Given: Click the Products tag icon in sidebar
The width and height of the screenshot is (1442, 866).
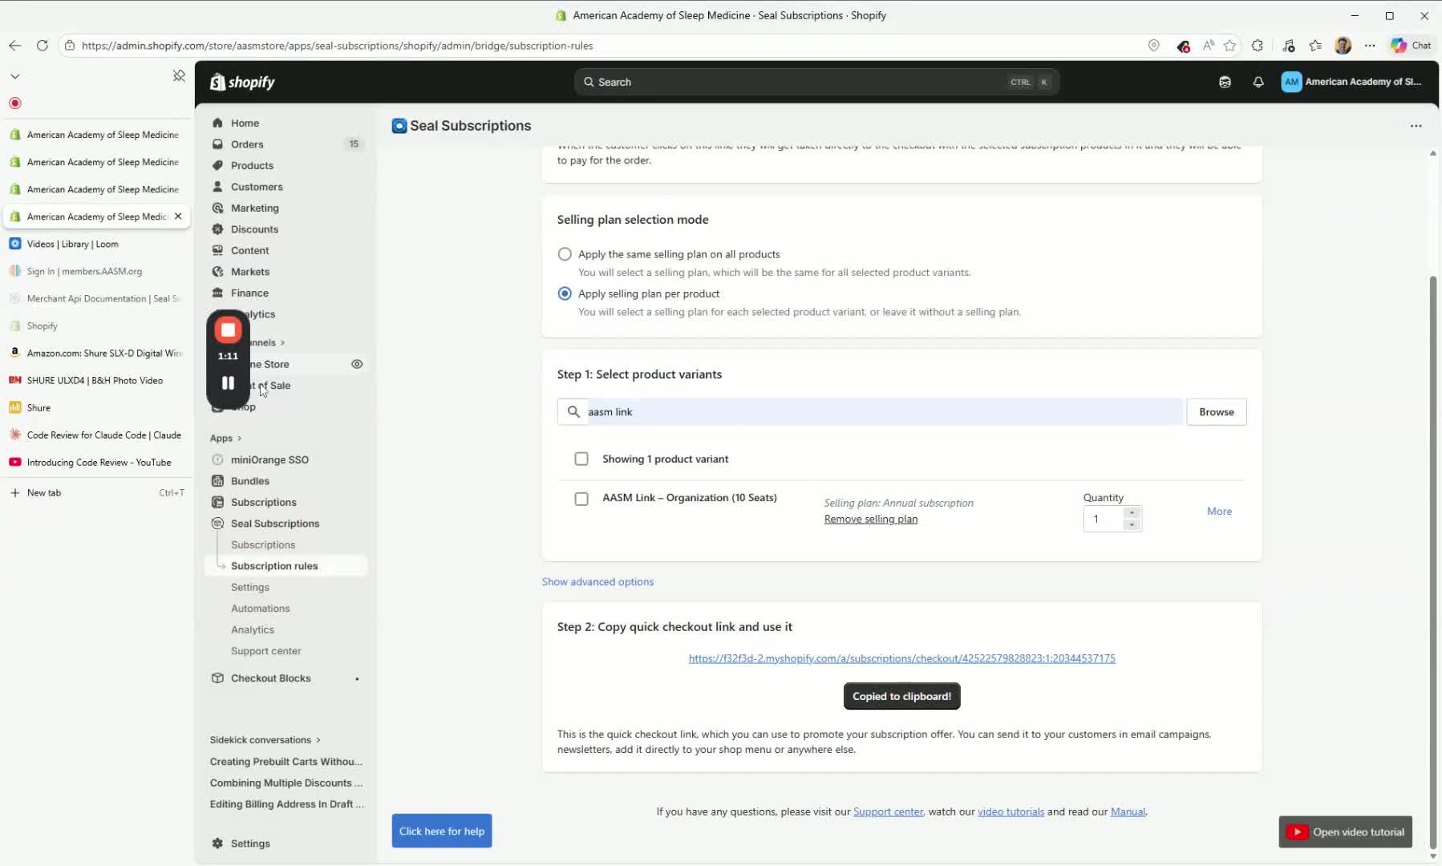Looking at the screenshot, I should (217, 165).
